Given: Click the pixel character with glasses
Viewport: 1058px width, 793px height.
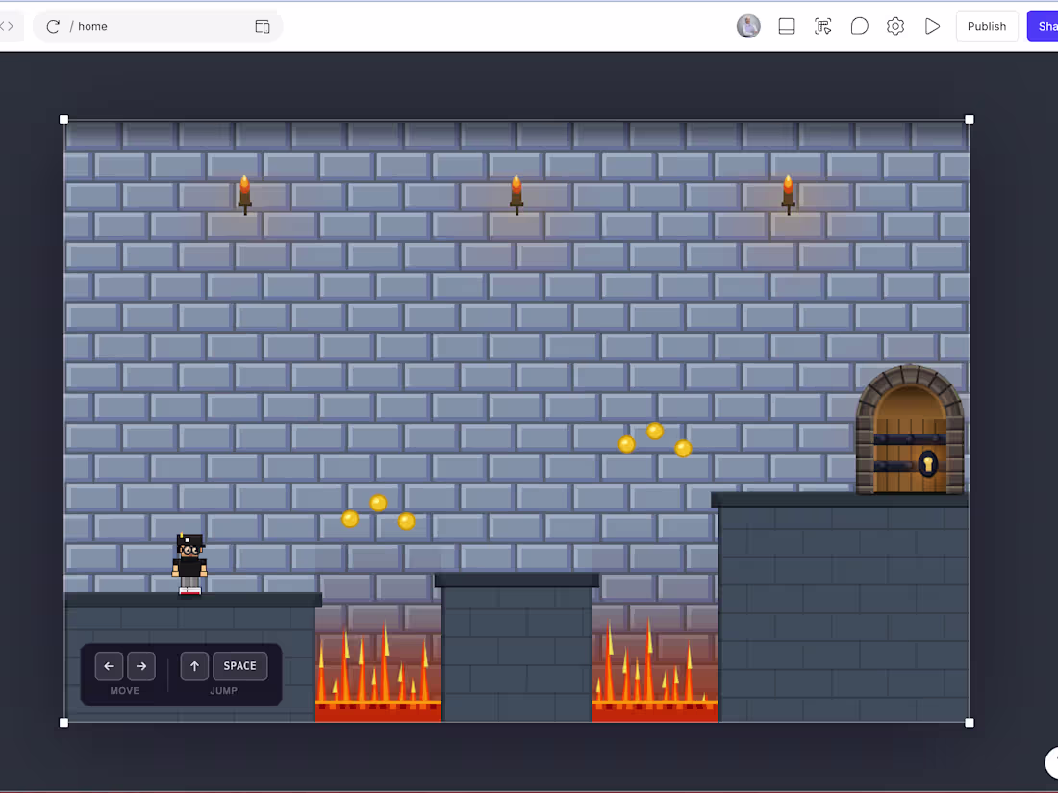Looking at the screenshot, I should click(x=189, y=563).
